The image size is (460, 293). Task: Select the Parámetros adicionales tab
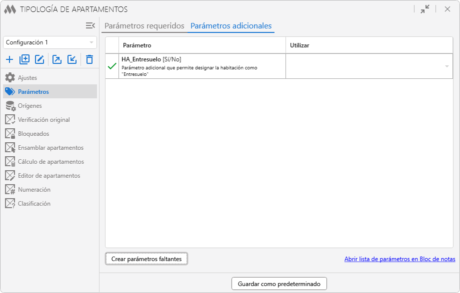(x=231, y=26)
